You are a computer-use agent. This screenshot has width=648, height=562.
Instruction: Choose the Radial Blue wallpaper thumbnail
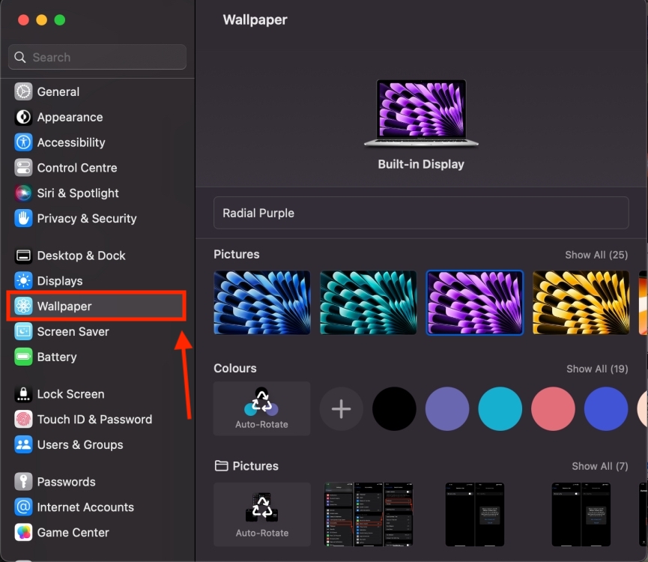click(x=262, y=303)
